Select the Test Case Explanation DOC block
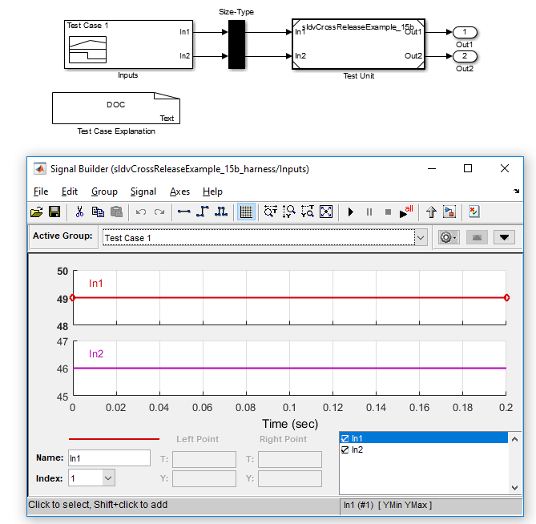Screen dimensions: 536x524 pos(116,108)
